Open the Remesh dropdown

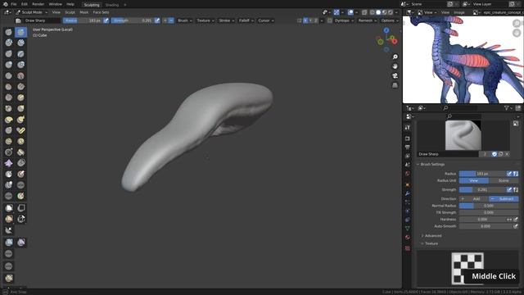368,20
